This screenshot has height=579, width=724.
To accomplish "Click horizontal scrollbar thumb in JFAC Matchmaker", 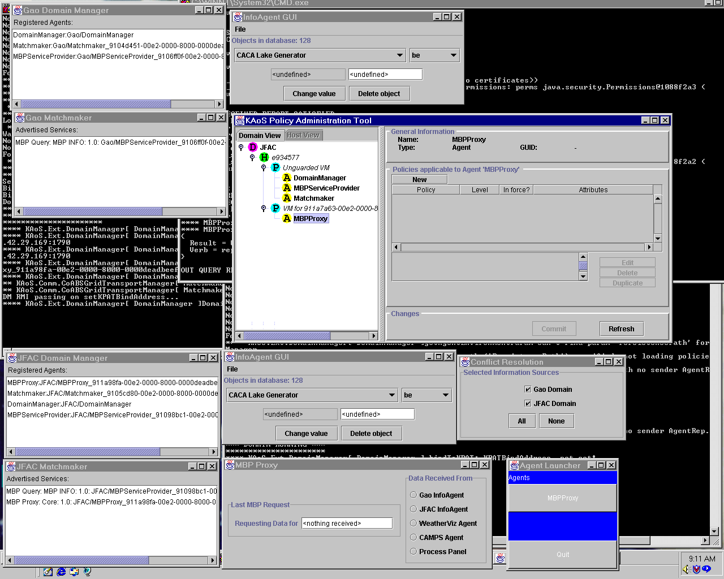I will click(81, 560).
